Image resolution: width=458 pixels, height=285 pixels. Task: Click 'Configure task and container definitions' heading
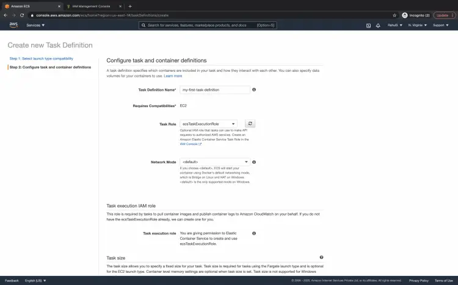click(x=156, y=60)
